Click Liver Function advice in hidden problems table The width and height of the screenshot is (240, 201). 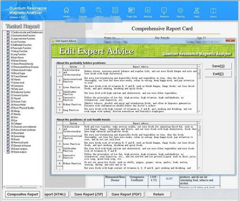[x=140, y=87]
